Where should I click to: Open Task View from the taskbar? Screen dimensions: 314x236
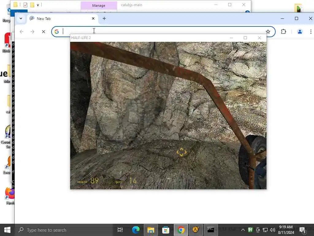[x=120, y=230]
